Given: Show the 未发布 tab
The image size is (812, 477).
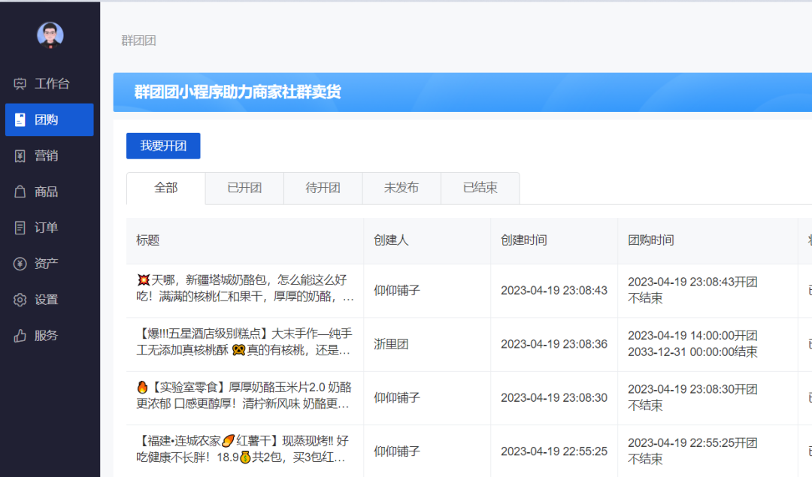Looking at the screenshot, I should point(401,189).
